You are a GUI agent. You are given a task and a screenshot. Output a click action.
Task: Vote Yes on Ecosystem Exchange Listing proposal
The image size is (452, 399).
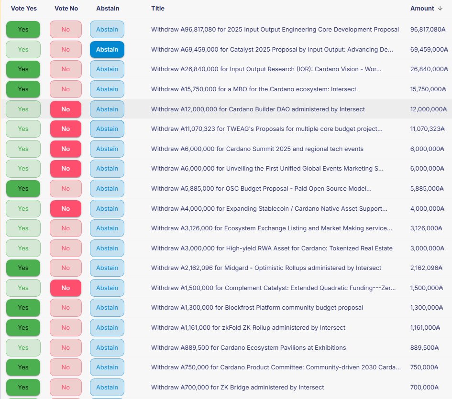click(23, 228)
